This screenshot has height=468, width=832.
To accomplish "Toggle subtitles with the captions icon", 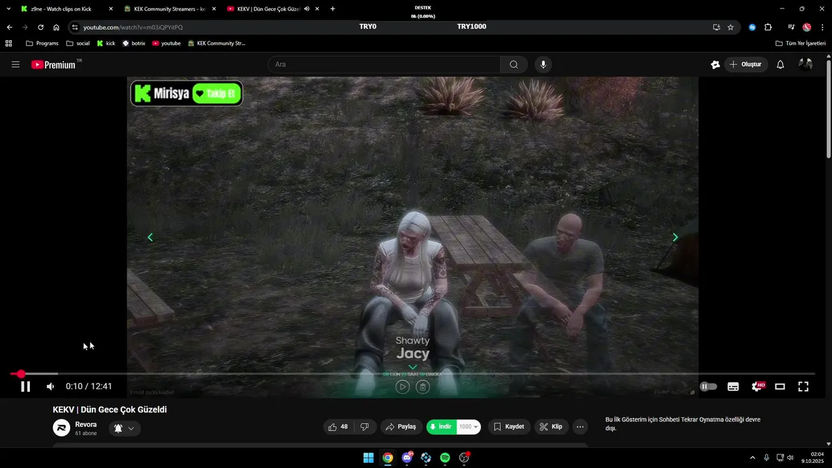I will pyautogui.click(x=733, y=387).
